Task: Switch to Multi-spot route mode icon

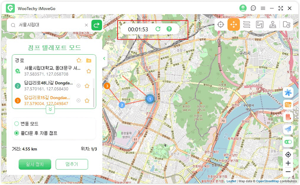Action: 259,25
